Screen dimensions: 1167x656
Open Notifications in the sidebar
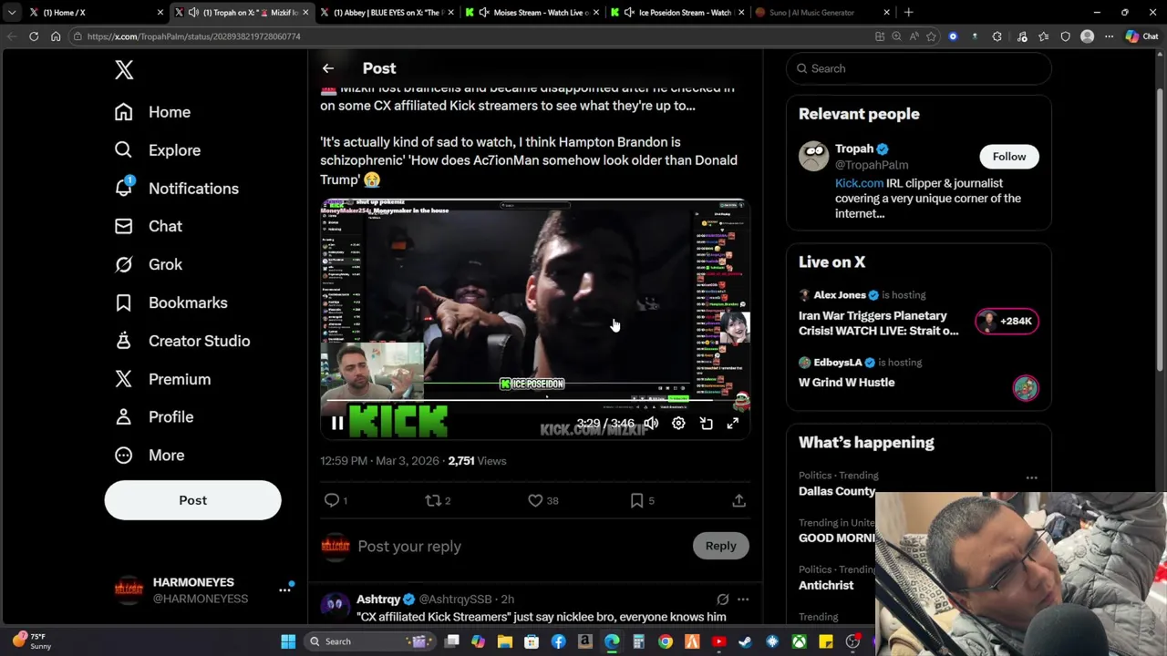tap(177, 189)
